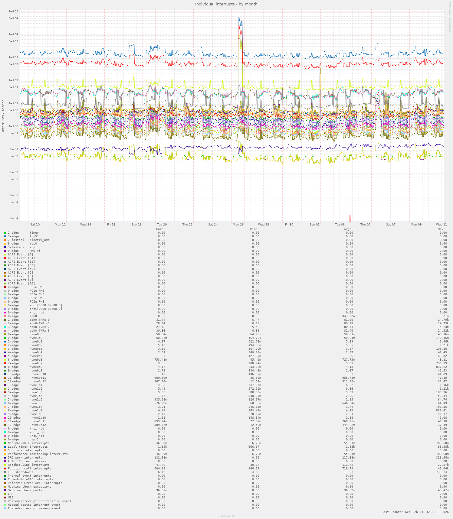The width and height of the screenshot is (453, 519).
Task: Click the 'Wed 11' date axis label
Action: [x=442, y=225]
